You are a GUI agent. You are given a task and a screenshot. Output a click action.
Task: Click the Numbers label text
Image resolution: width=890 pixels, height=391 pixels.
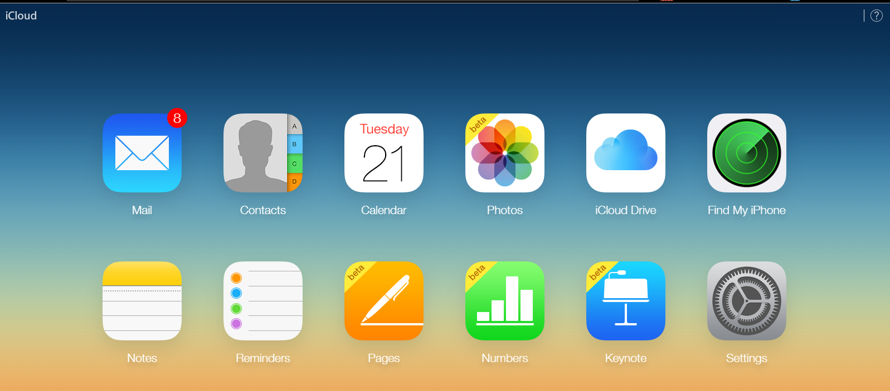[x=505, y=358]
